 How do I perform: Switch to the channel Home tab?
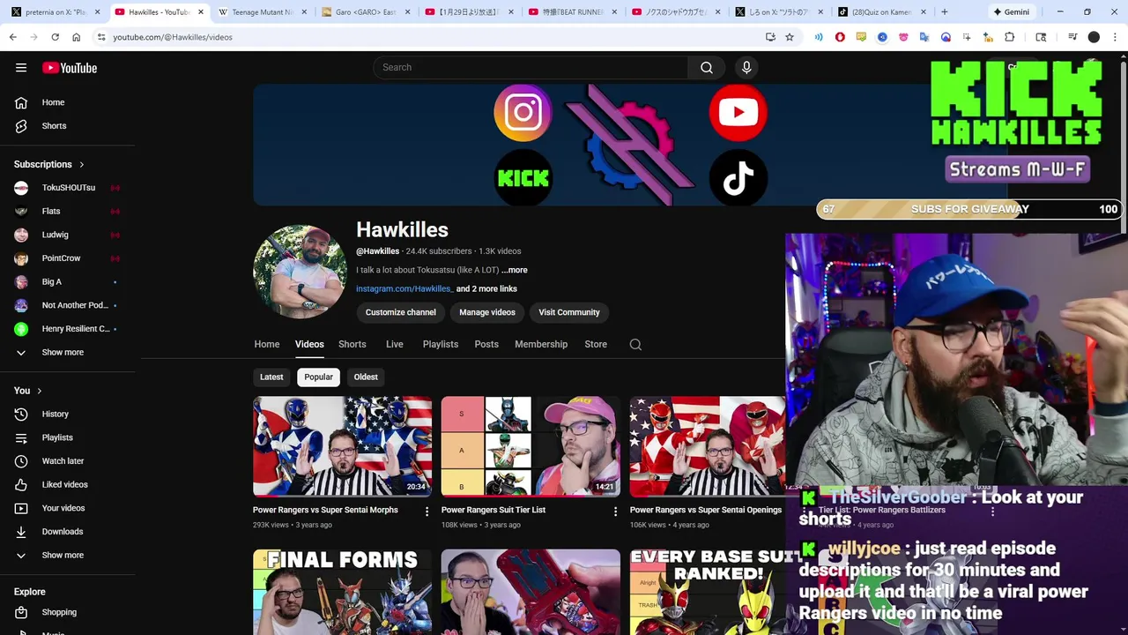tap(267, 344)
